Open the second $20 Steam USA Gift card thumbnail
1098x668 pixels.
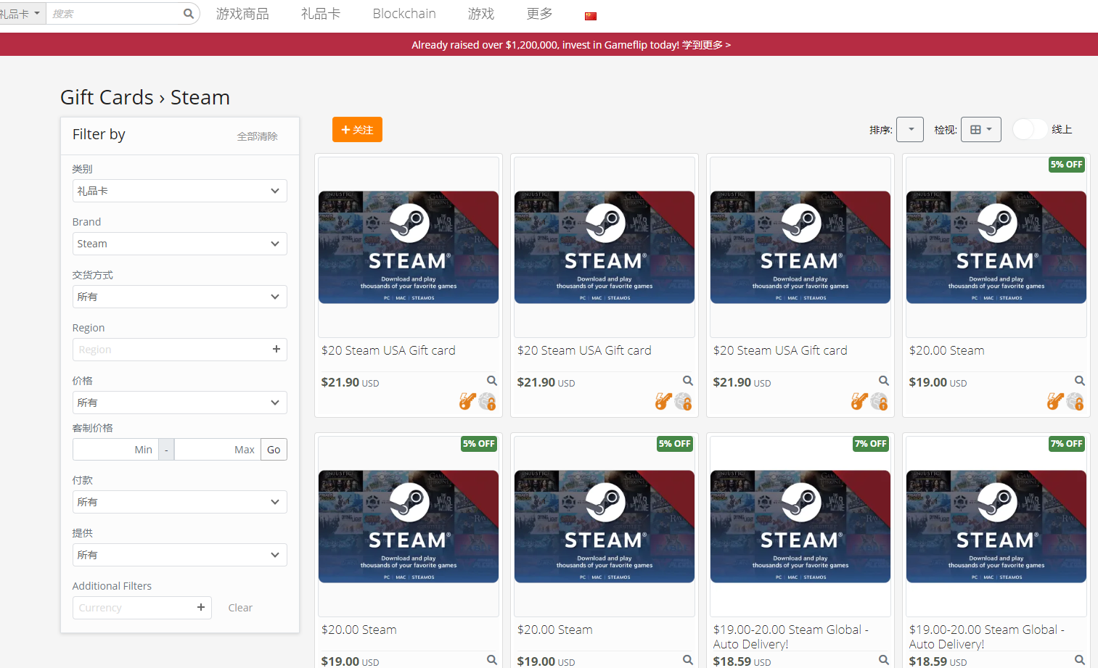(x=604, y=247)
